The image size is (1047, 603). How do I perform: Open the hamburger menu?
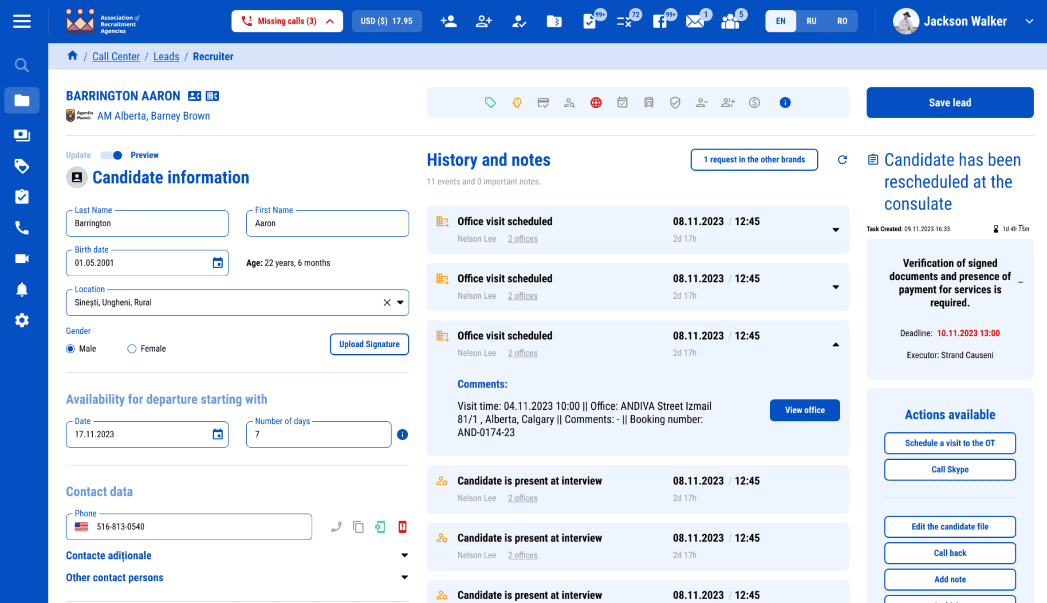(22, 21)
